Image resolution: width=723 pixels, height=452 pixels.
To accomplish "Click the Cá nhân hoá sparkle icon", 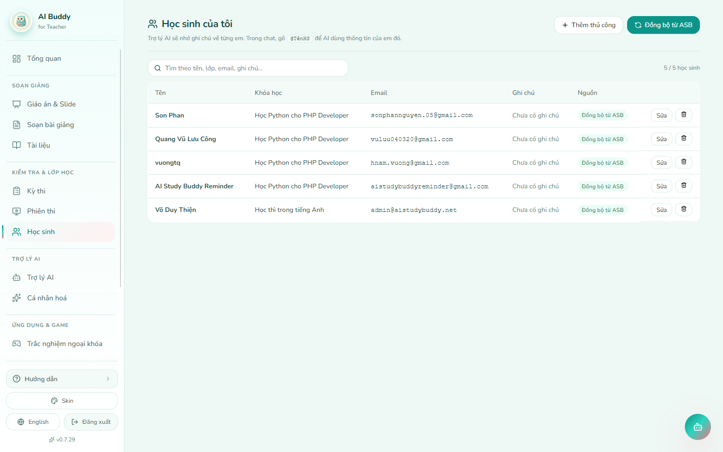I will point(17,298).
